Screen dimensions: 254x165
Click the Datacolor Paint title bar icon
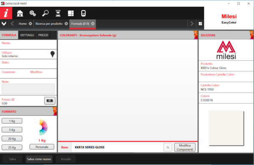(x=3, y=3)
